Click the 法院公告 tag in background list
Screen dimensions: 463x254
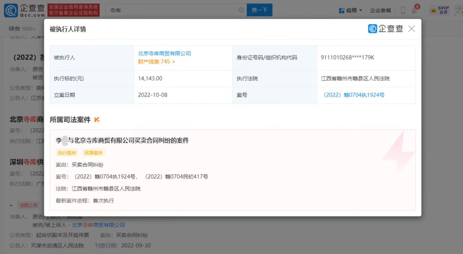(x=29, y=205)
